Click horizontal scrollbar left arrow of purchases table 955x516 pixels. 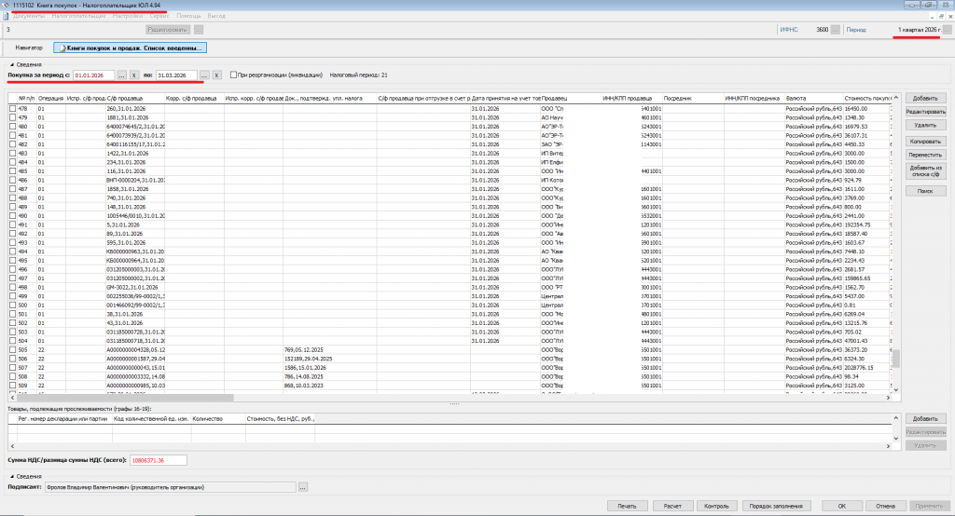click(12, 398)
